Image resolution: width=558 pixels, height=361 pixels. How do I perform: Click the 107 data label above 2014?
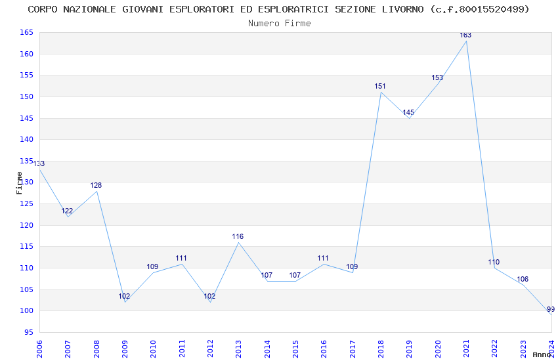click(267, 275)
